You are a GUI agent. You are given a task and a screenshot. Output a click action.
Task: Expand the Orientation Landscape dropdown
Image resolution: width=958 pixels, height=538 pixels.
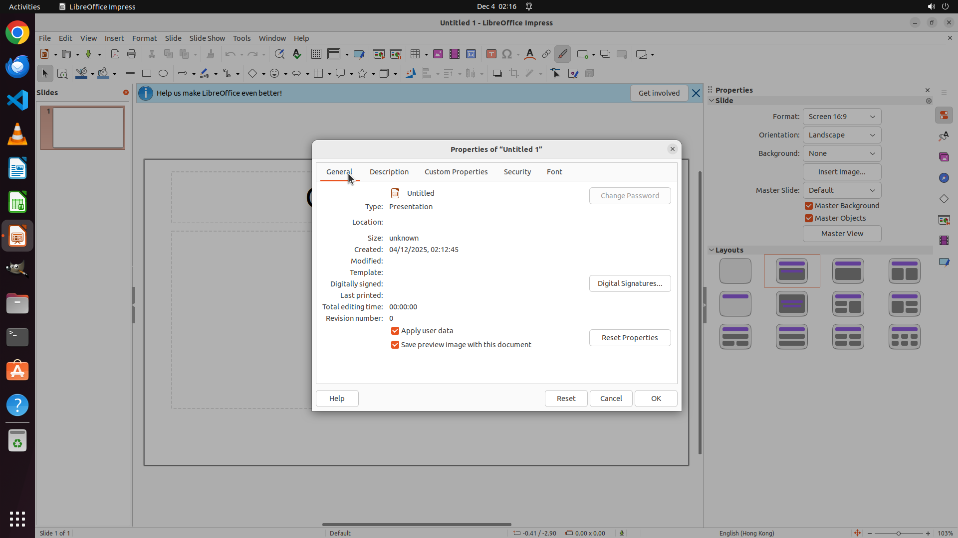842,135
